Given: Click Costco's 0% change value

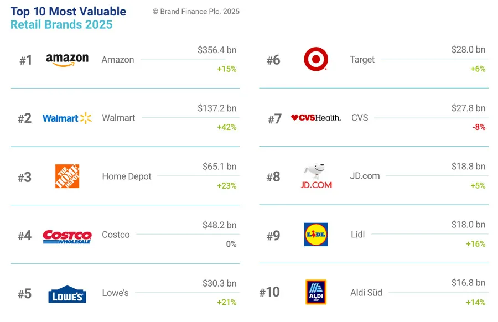Looking at the screenshot, I should pyautogui.click(x=231, y=244).
